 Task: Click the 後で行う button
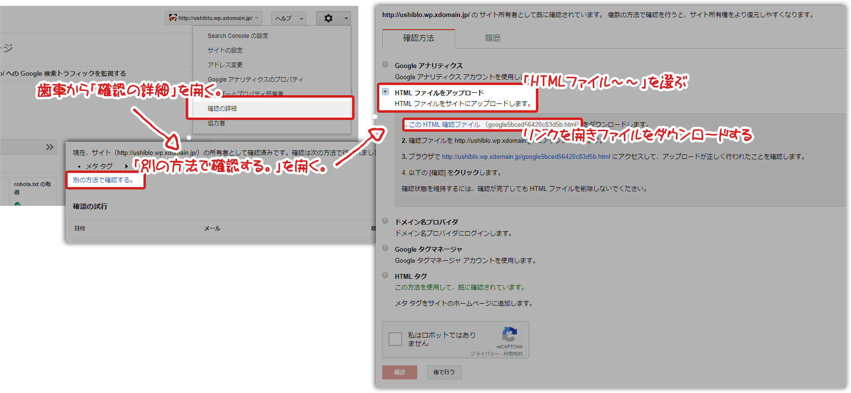point(444,372)
